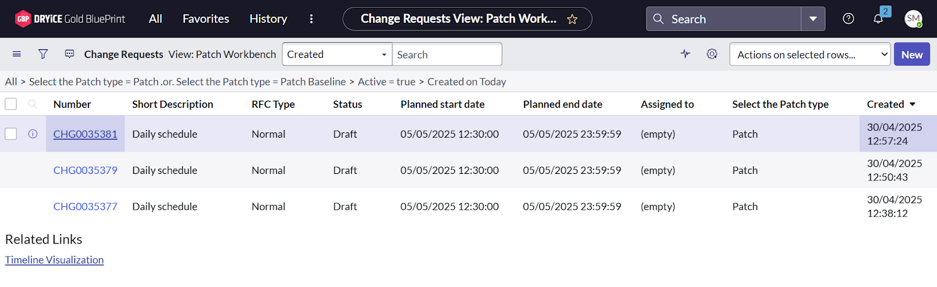Add page to favorites with star icon

pos(572,19)
